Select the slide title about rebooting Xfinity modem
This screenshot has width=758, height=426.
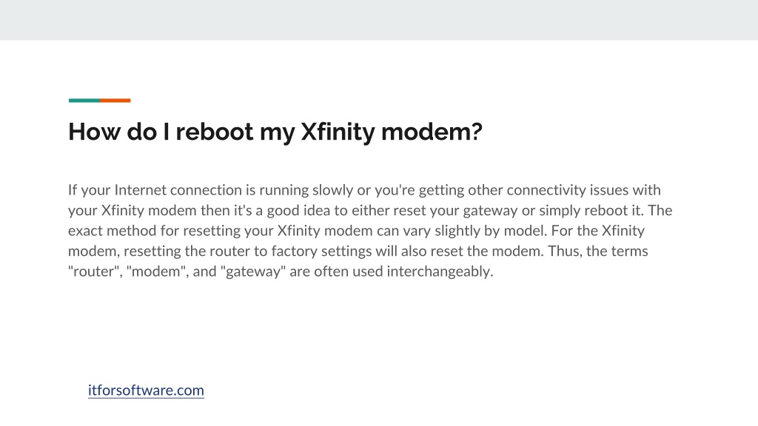(275, 132)
